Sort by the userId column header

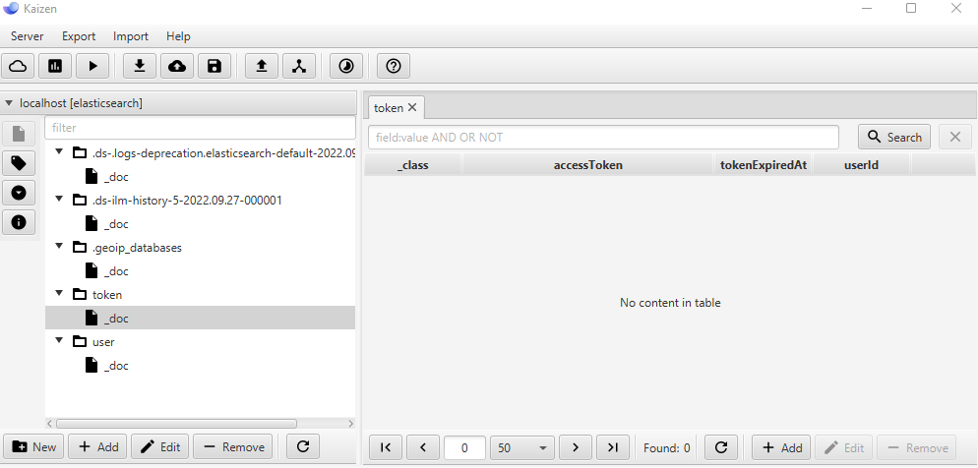coord(861,165)
